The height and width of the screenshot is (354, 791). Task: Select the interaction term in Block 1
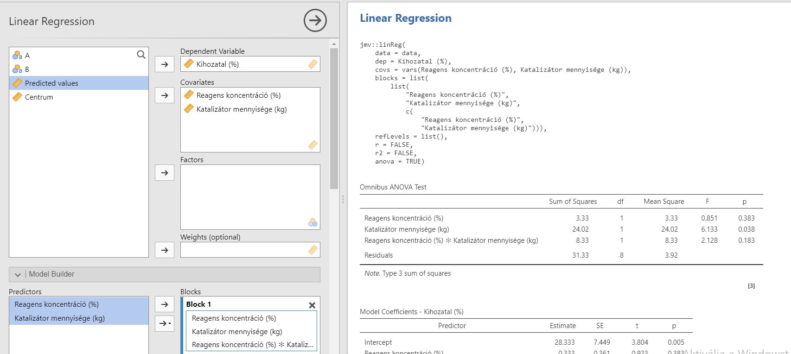252,345
